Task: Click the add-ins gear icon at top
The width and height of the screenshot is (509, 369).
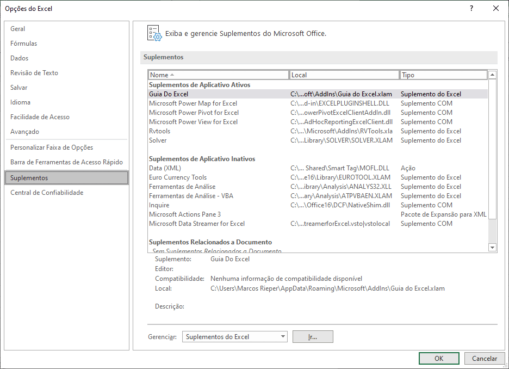Action: [154, 32]
